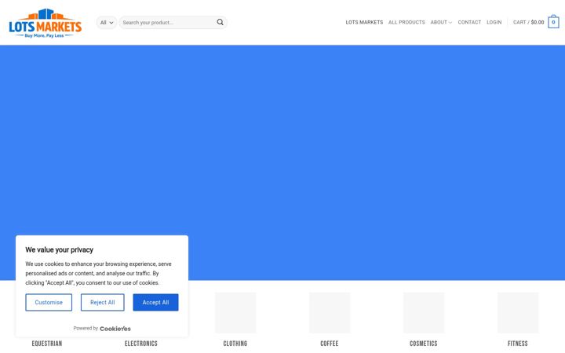Select the Fitness category thumbnail
This screenshot has width=565, height=353.
[518, 313]
